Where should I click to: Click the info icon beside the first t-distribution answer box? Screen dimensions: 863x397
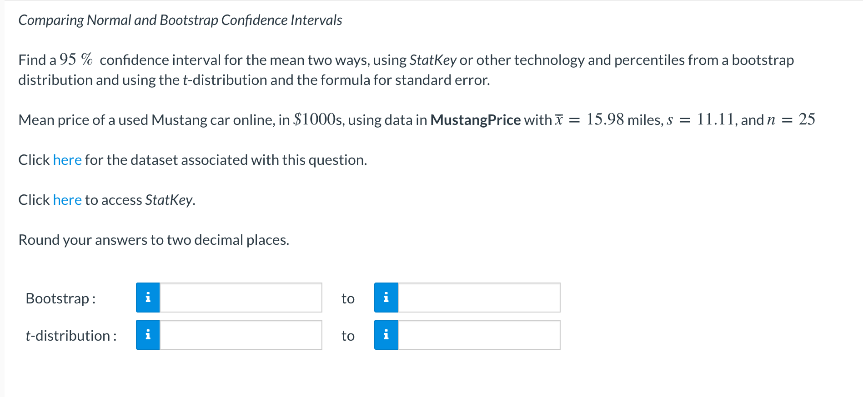pyautogui.click(x=147, y=335)
